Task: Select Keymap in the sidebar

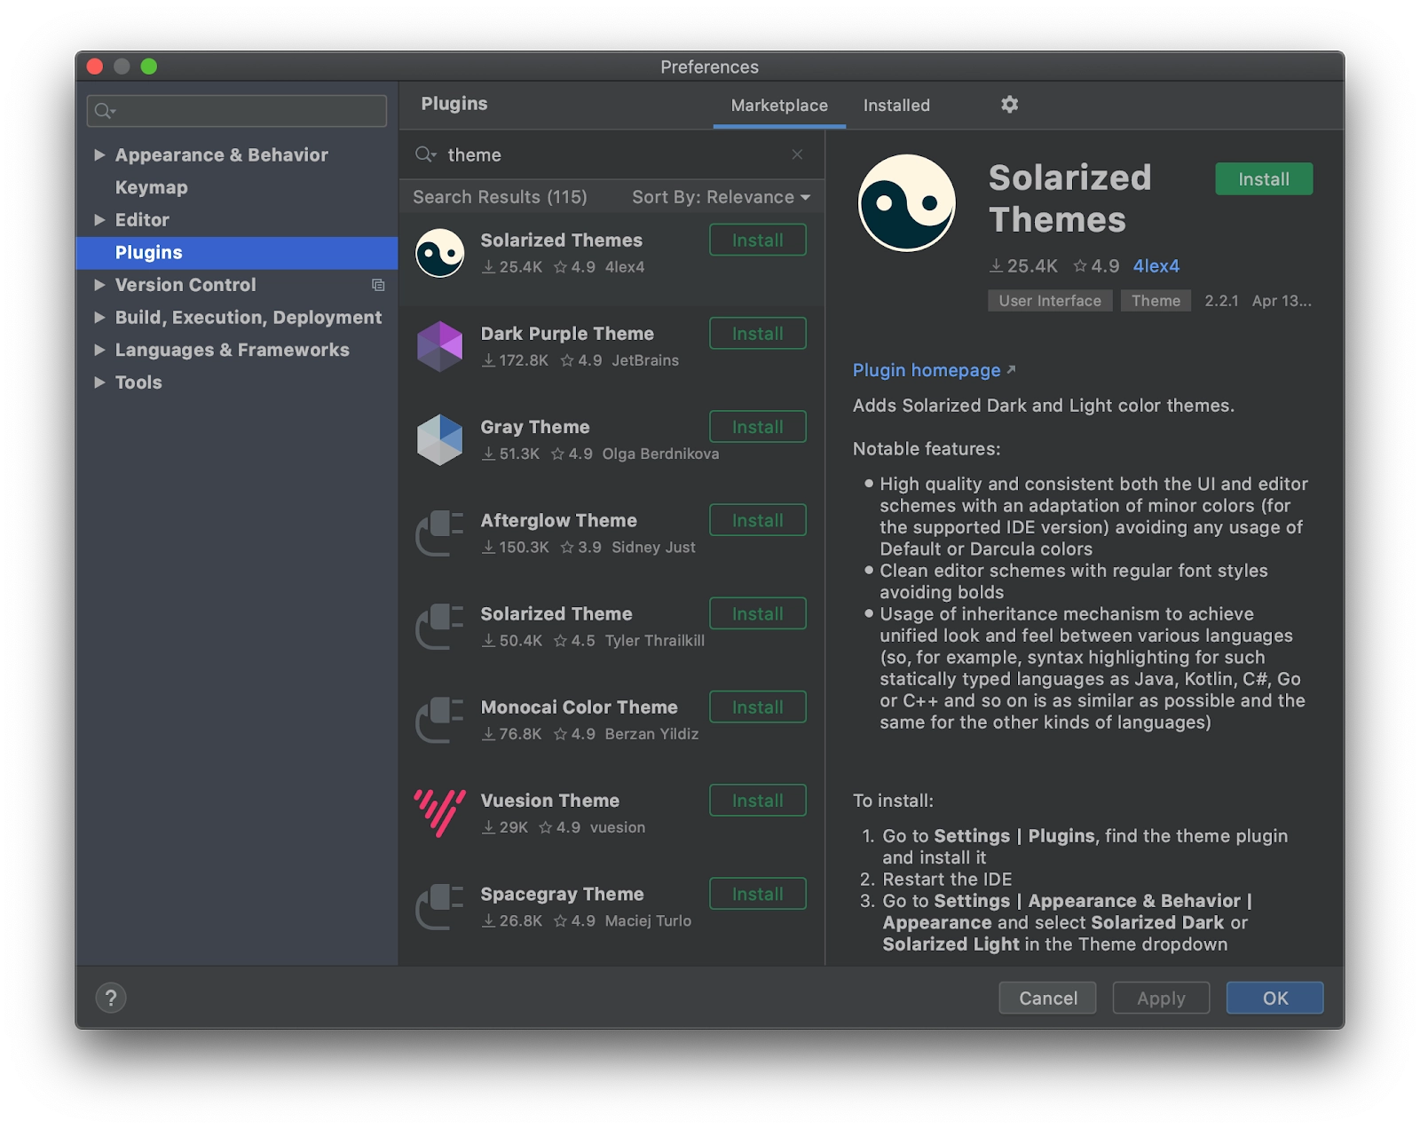Action: point(152,187)
